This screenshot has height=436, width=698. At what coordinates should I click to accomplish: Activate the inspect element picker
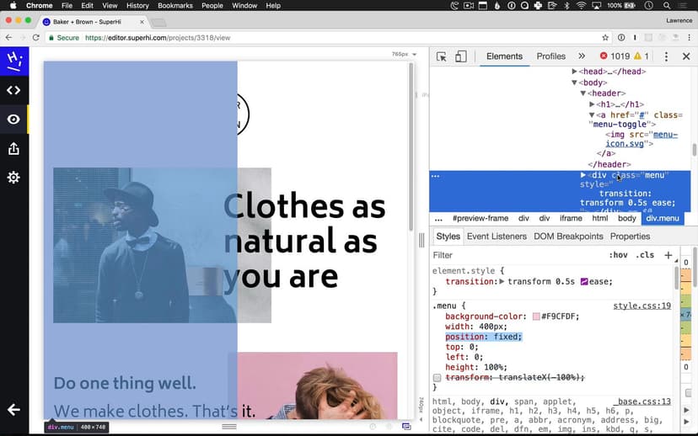441,56
